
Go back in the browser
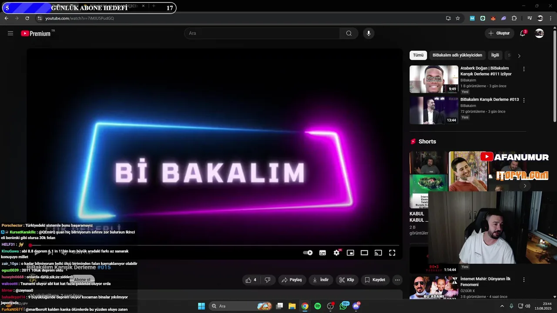(6, 18)
